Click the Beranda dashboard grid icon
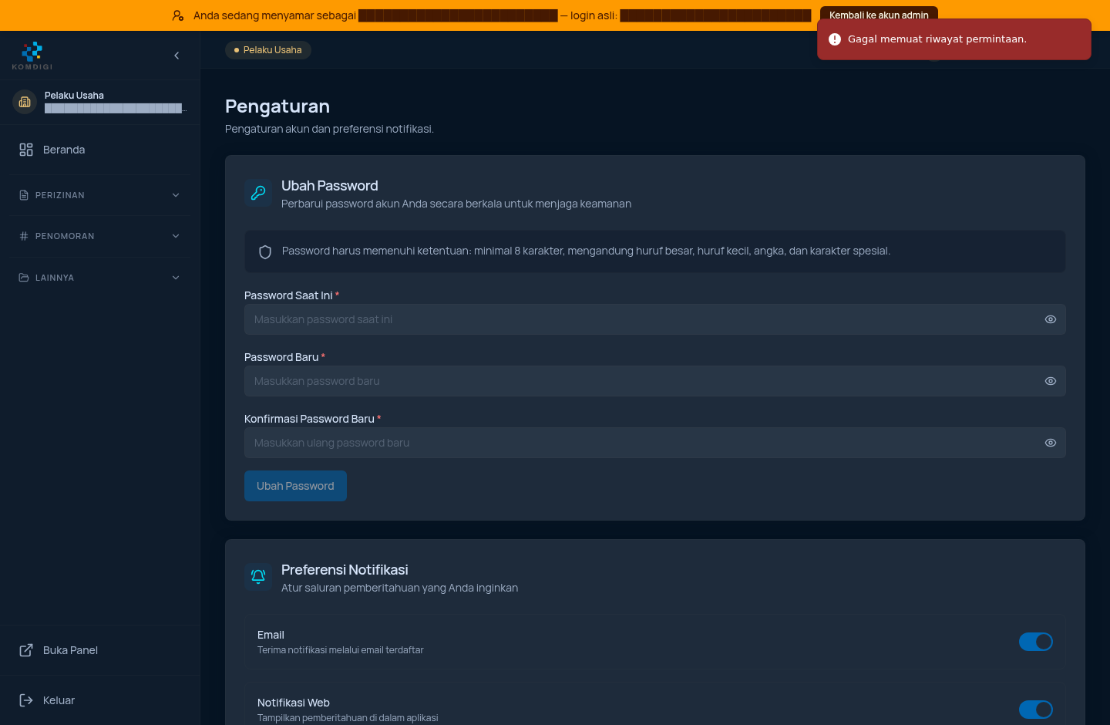Viewport: 1110px width, 725px height. [x=26, y=150]
